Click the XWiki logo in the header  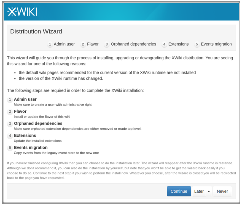(x=22, y=12)
